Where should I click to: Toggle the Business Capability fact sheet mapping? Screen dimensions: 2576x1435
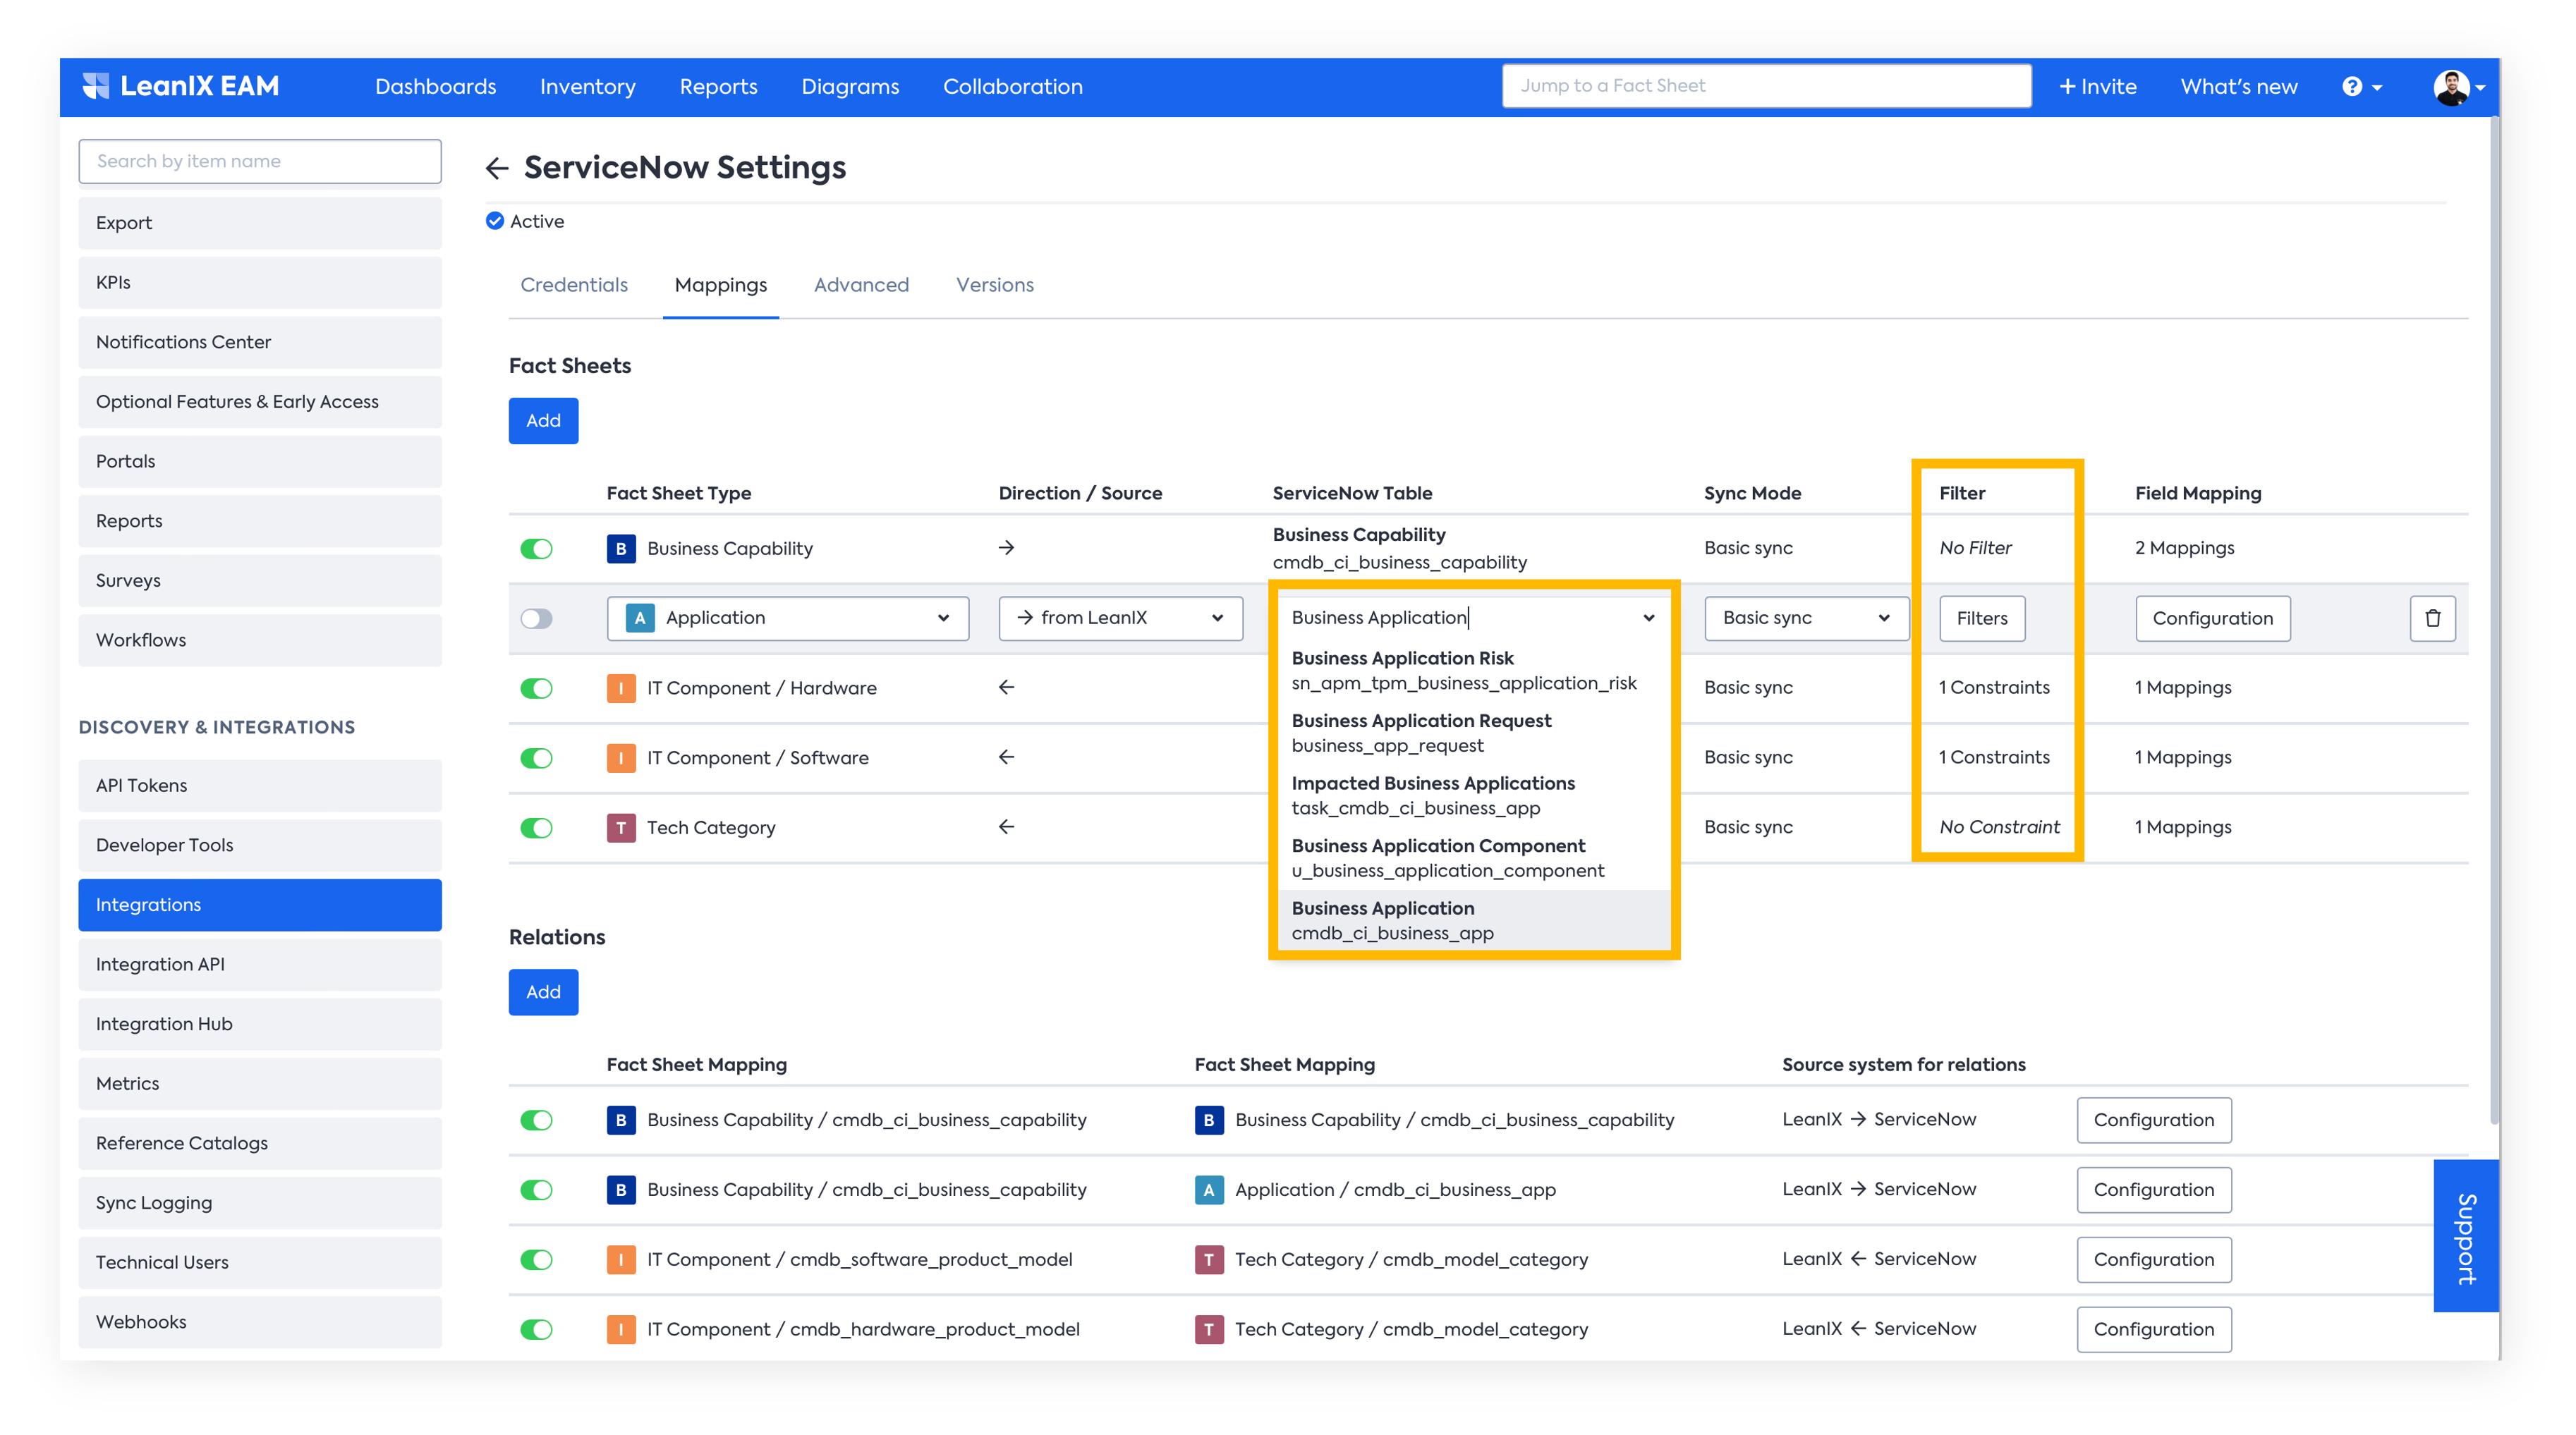tap(536, 548)
